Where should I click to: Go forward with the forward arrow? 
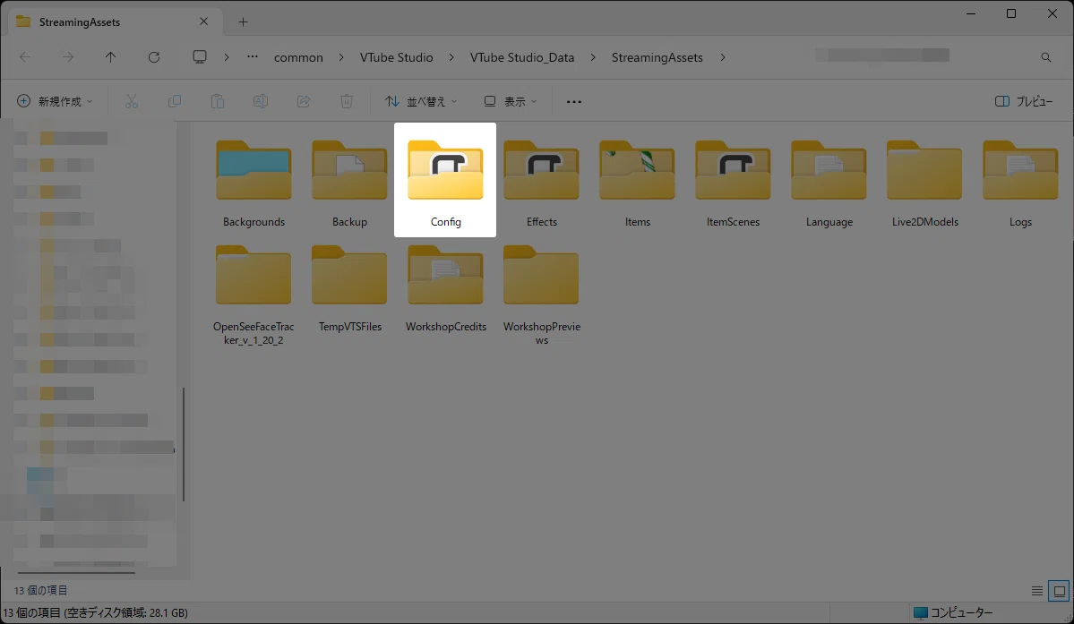click(68, 57)
